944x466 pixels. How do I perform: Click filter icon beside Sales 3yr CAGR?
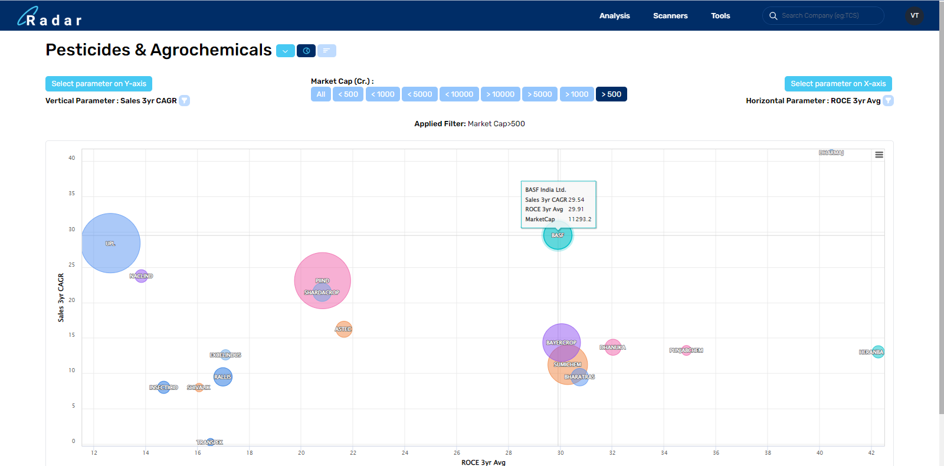point(184,101)
